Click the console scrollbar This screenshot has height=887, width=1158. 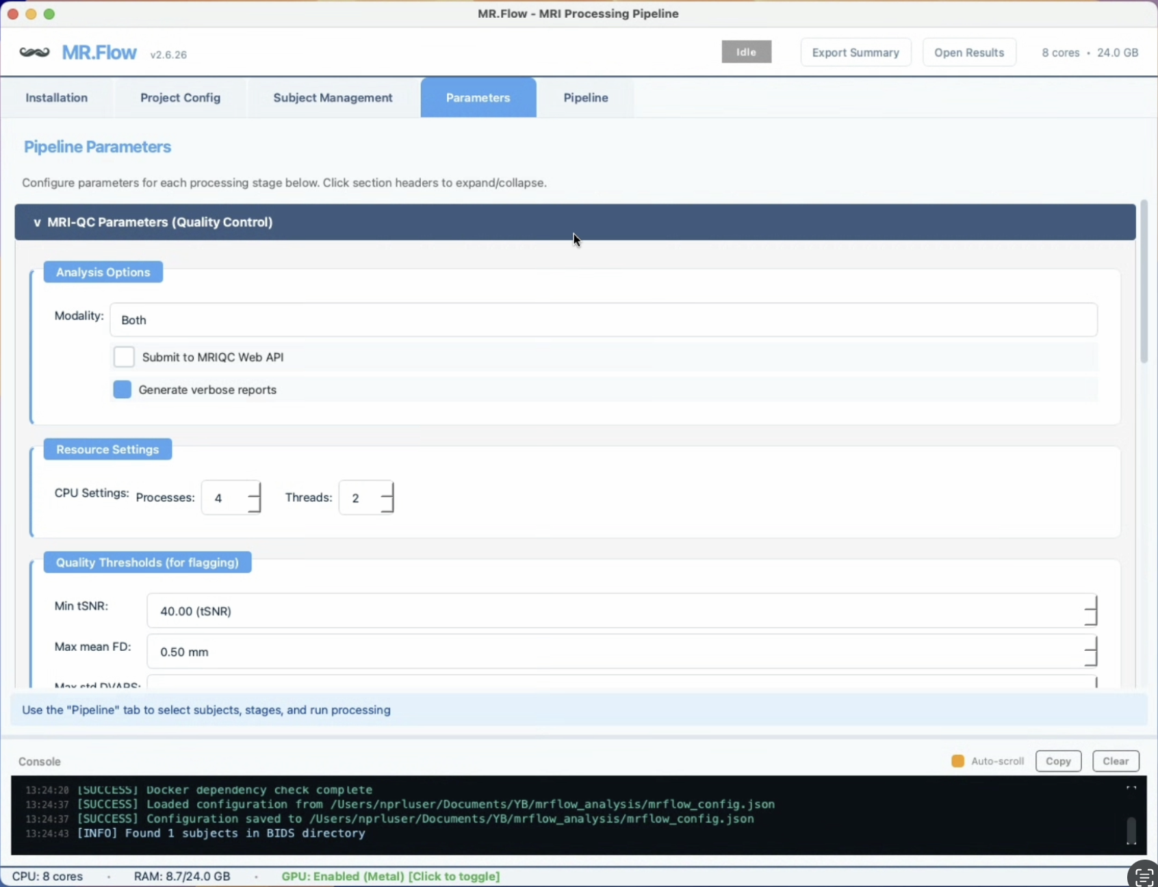(x=1131, y=832)
